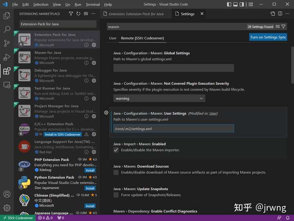Customize layout icon in title bar
The height and width of the screenshot is (221, 294).
251,5
